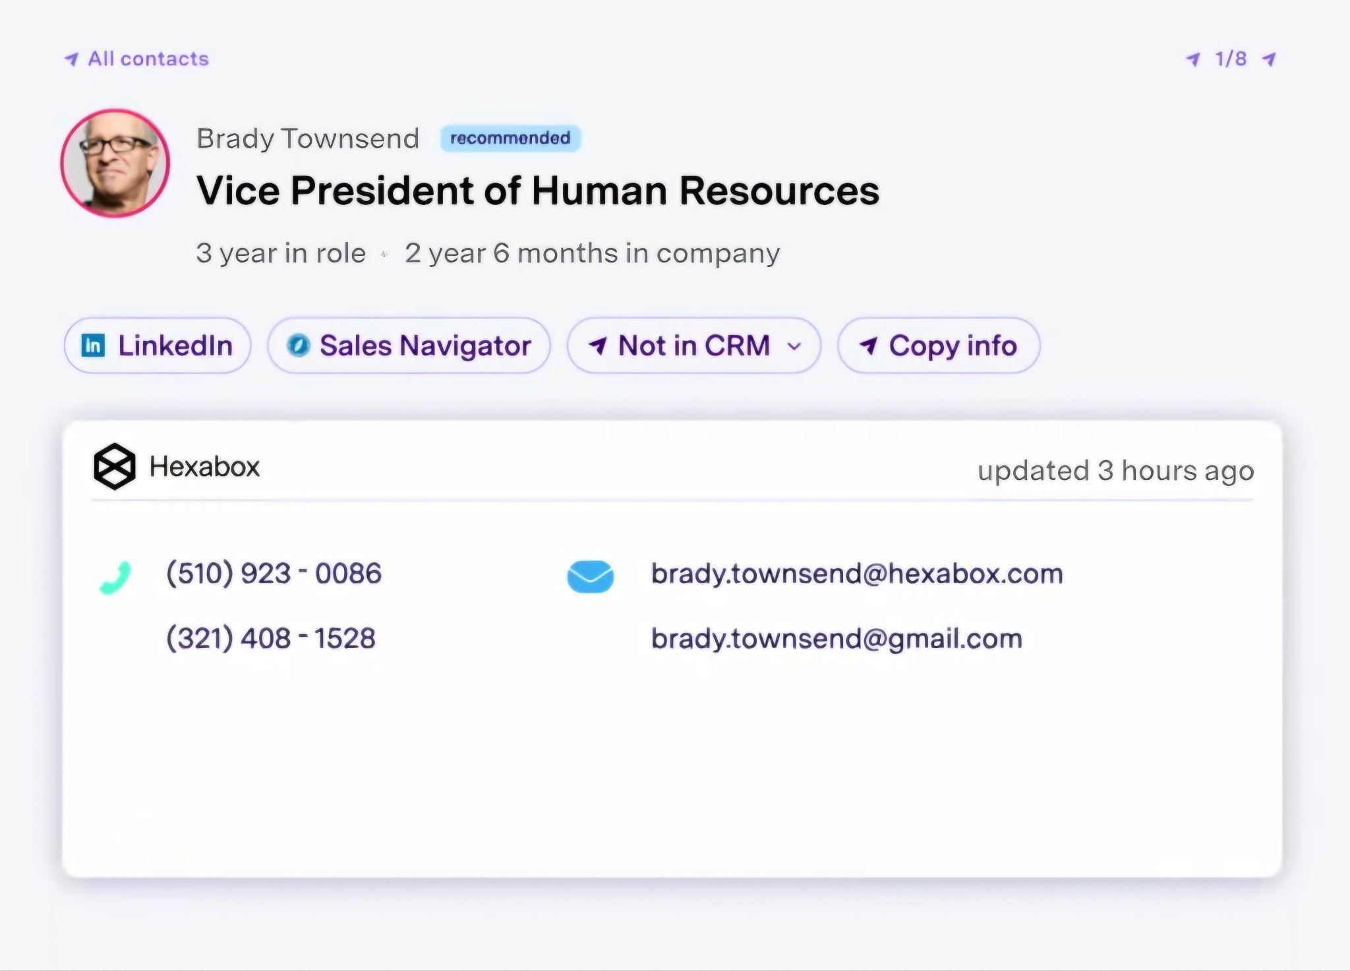Open Brady Townsend's profile photo
The image size is (1350, 971).
click(115, 163)
